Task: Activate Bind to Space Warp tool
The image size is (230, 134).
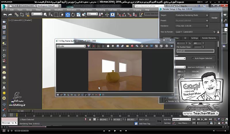Action: (27, 15)
